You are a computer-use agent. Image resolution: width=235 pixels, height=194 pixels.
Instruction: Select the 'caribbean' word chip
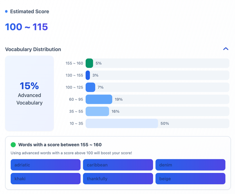118,165
